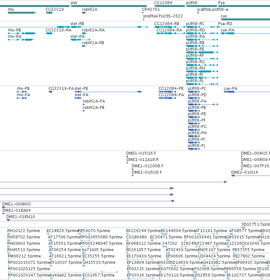The height and width of the screenshot is (280, 270).
Task: Click the CG32319 gene glyph
Action: (49, 13)
